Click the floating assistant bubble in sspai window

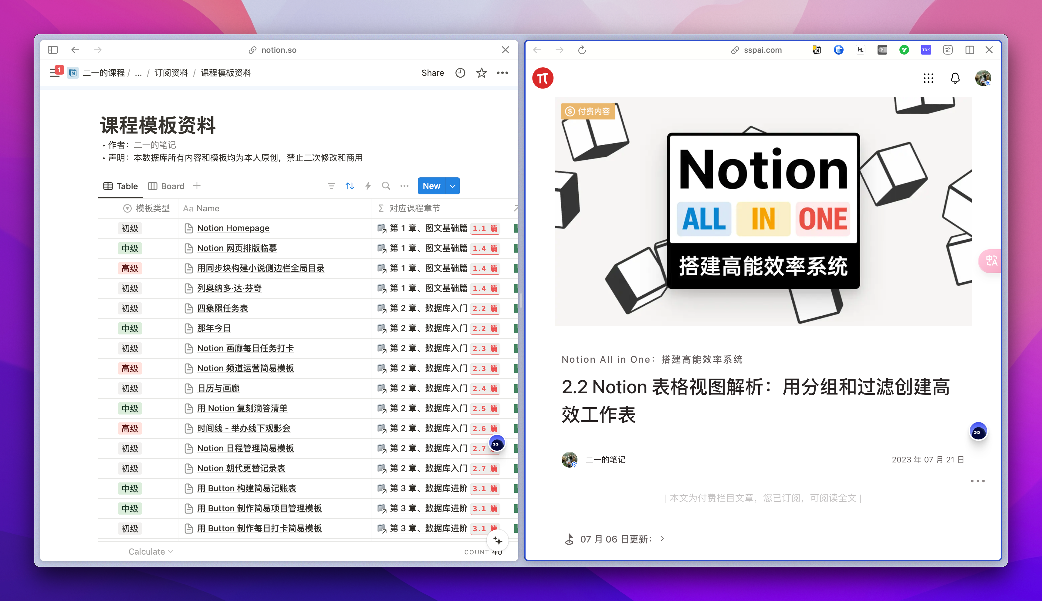point(978,432)
